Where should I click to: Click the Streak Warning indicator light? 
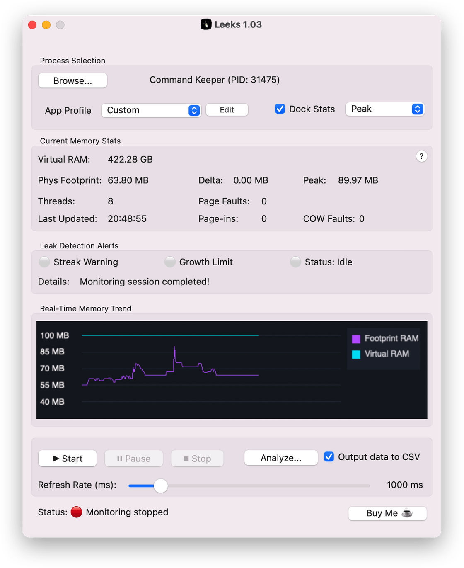tap(44, 262)
